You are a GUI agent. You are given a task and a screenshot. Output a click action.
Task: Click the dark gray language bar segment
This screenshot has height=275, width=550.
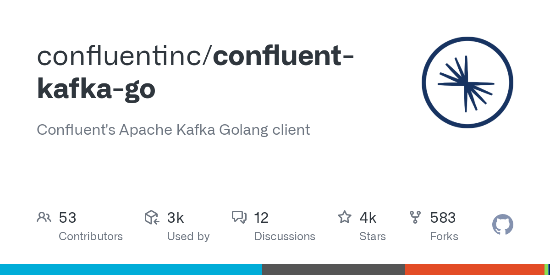[334, 269]
